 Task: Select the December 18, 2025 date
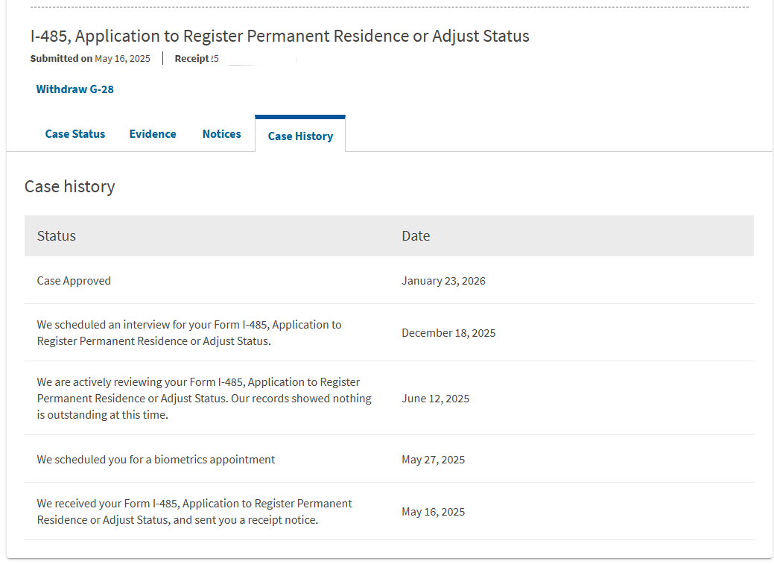coord(448,333)
